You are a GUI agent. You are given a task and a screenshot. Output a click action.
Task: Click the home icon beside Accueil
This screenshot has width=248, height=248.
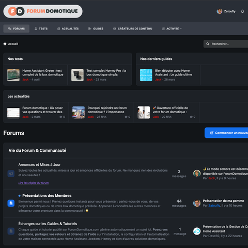pyautogui.click(x=5, y=44)
